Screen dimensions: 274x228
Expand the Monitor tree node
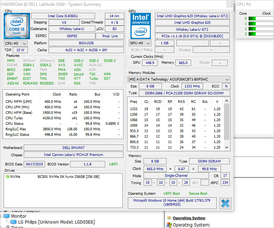coord(1,216)
